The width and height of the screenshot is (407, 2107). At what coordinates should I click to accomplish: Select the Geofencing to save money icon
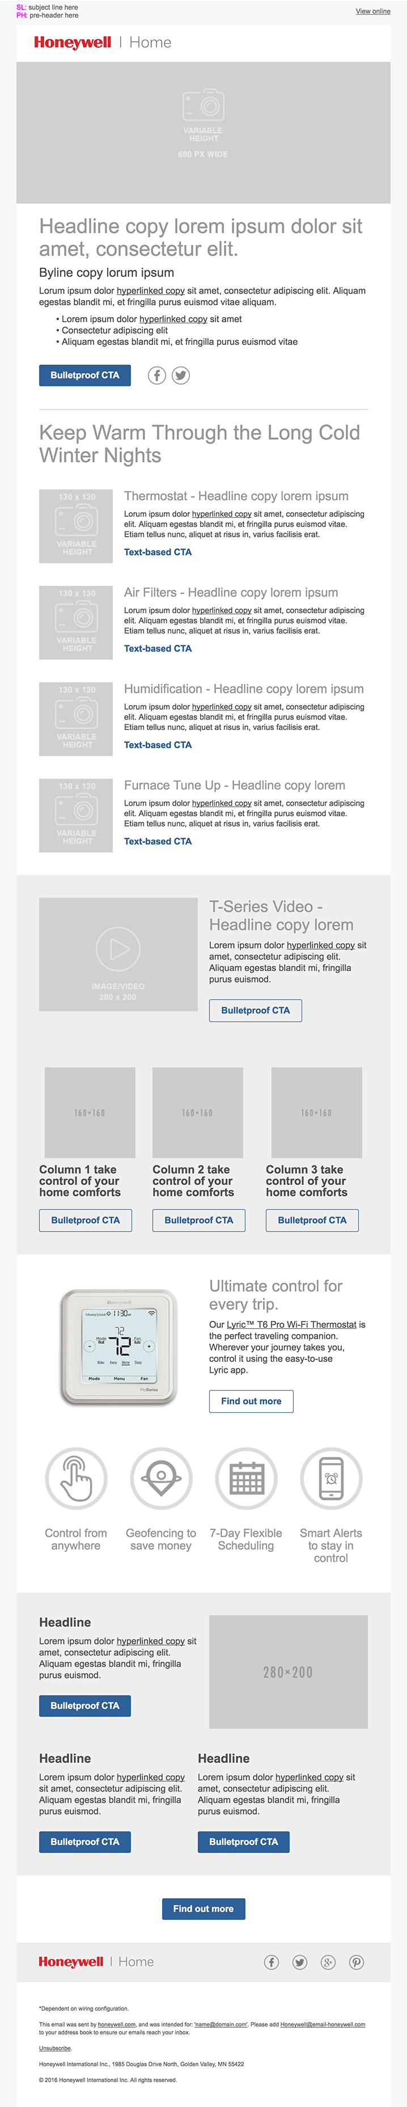coord(161,1478)
